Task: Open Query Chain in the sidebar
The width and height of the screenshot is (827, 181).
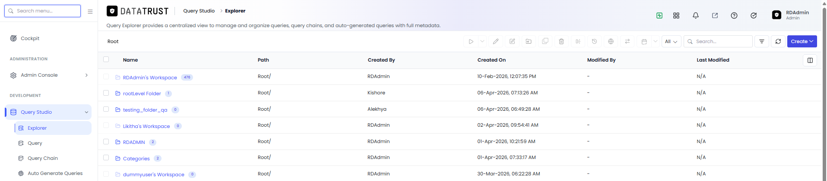Action: pos(42,158)
